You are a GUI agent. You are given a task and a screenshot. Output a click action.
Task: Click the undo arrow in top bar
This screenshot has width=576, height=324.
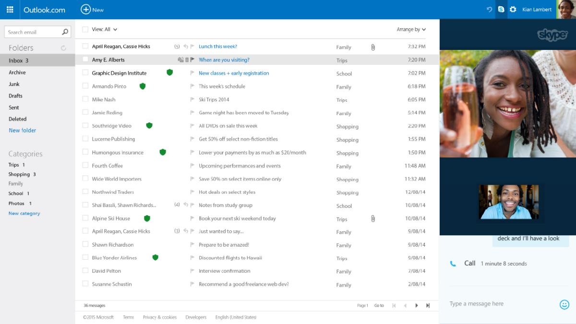point(489,10)
